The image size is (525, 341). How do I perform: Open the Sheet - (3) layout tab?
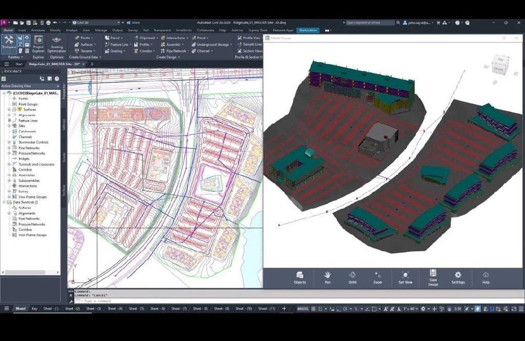pos(93,309)
